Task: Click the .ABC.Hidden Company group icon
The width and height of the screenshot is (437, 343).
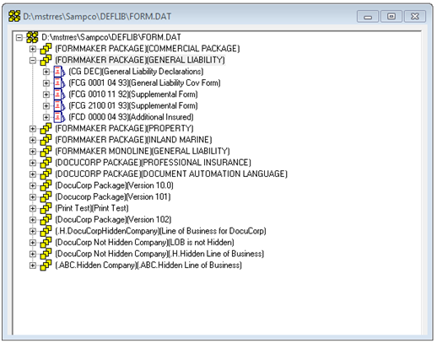Action: click(x=46, y=265)
